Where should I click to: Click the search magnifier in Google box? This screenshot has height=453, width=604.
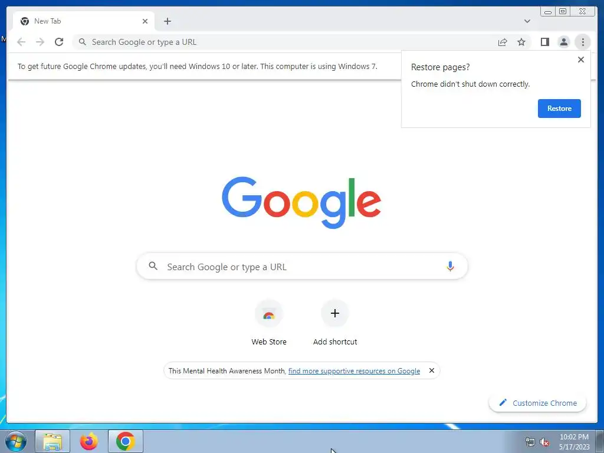pyautogui.click(x=153, y=266)
